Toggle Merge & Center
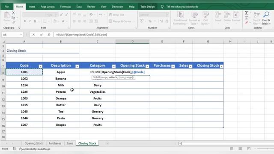The image size is (274, 154). coord(120,21)
